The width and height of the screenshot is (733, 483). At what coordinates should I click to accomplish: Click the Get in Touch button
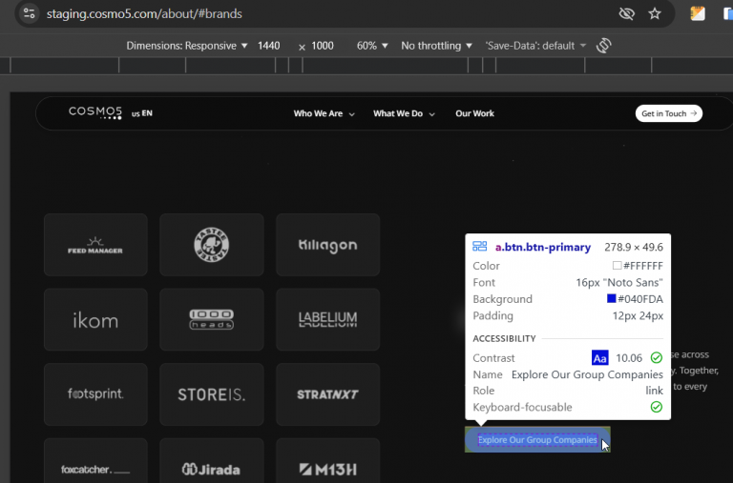click(x=668, y=113)
